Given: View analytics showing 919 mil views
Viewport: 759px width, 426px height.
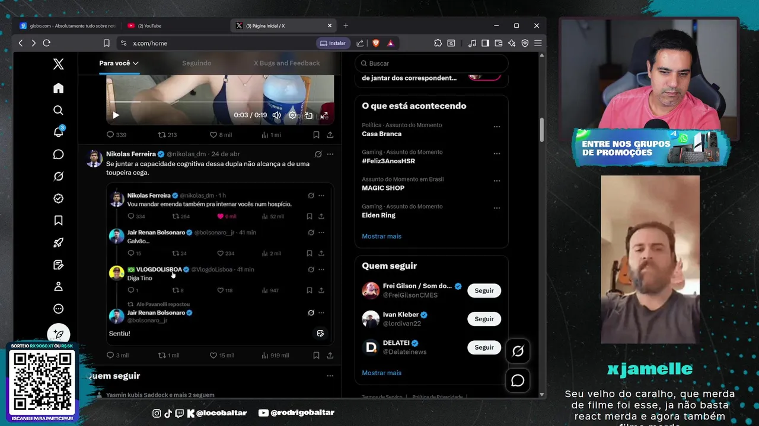Looking at the screenshot, I should (275, 356).
